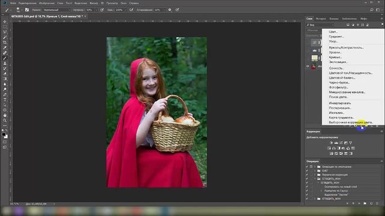This screenshot has width=385, height=216.
Task: Click the search icon in top right
Action: click(x=372, y=10)
